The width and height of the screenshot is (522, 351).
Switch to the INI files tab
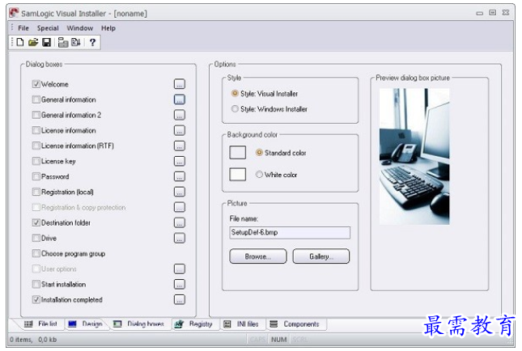click(241, 324)
